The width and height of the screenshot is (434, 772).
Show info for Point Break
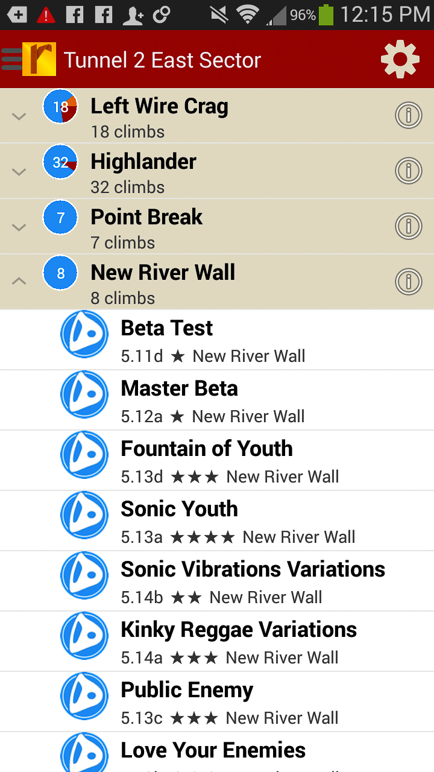[x=408, y=226]
